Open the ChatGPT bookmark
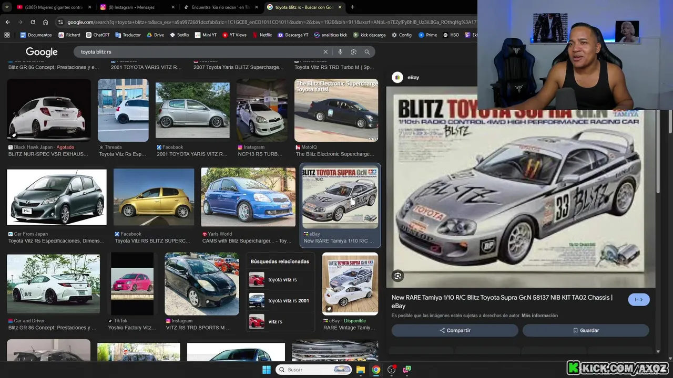673x378 pixels. pos(97,35)
